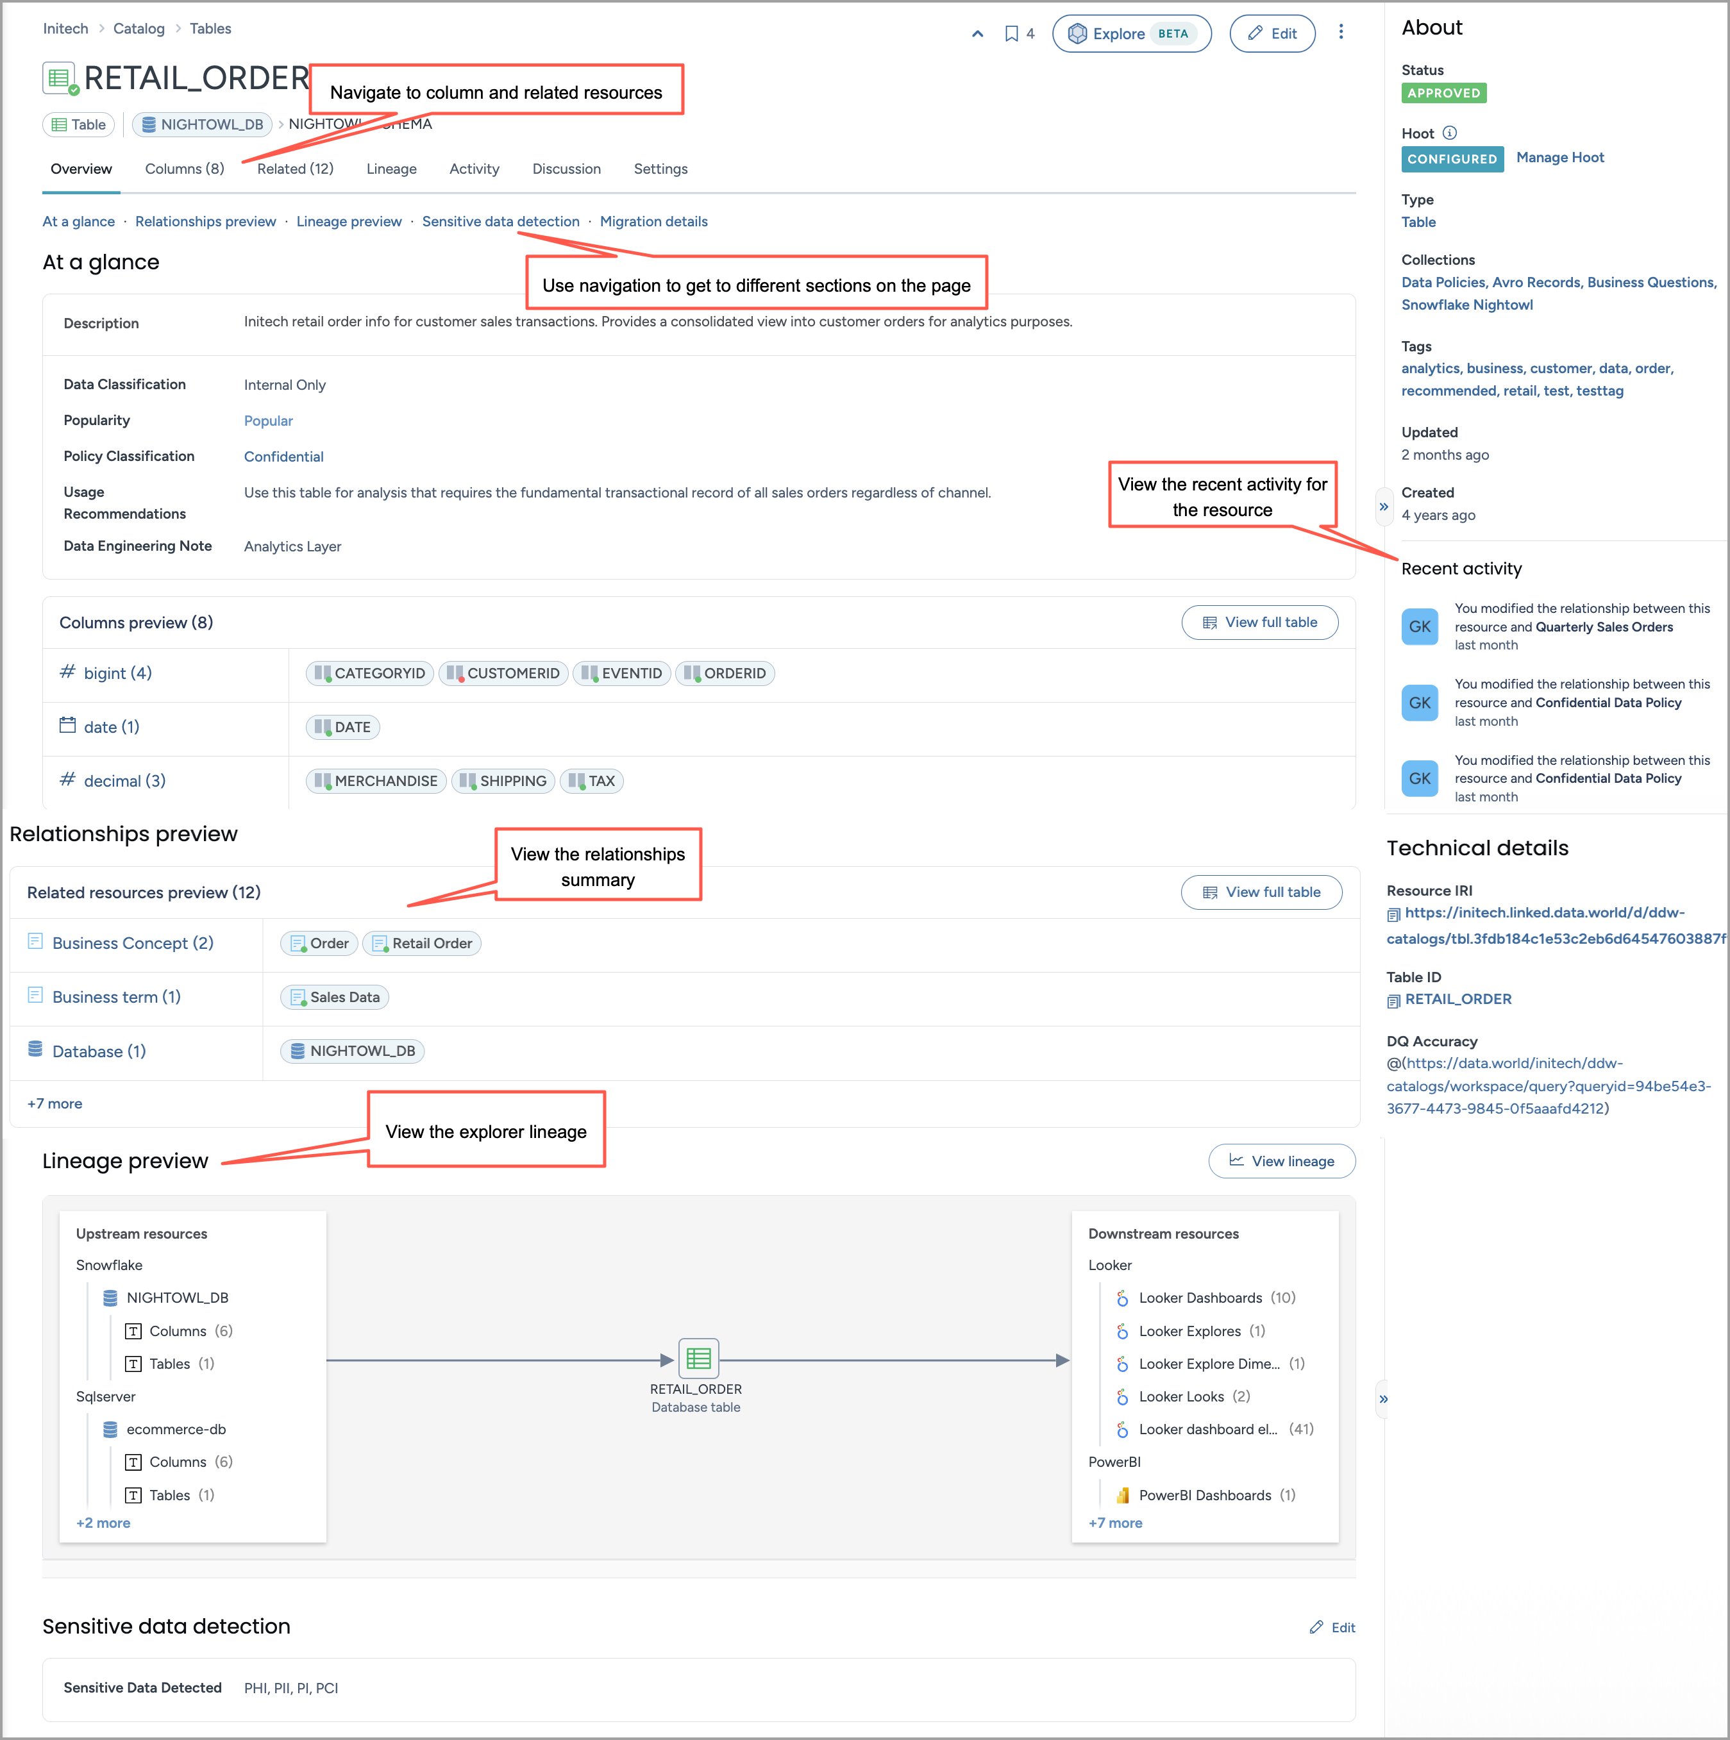Open the Activity tab
The height and width of the screenshot is (1740, 1730).
474,169
